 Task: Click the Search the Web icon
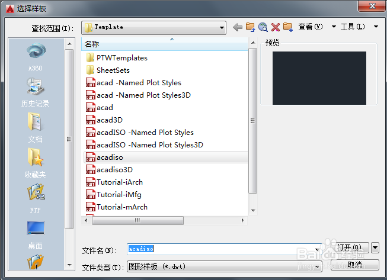pos(263,27)
